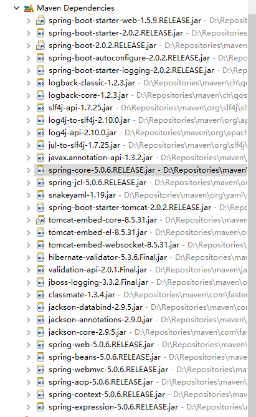256x417 pixels.
Task: Select the hibernate-validator-5.3.6.Final.jar entry
Action: coord(108,257)
